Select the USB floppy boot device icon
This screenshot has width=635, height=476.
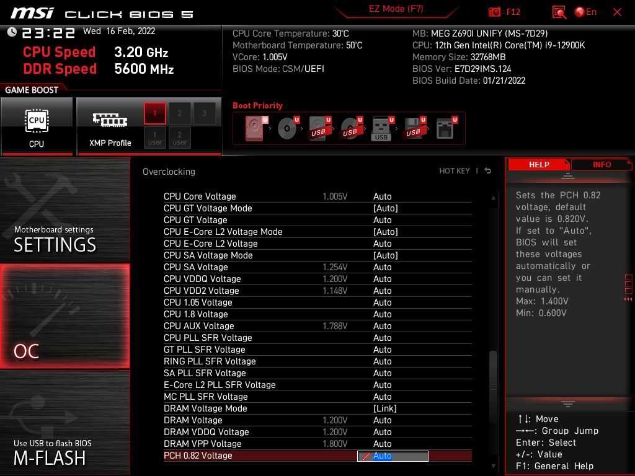click(x=414, y=128)
